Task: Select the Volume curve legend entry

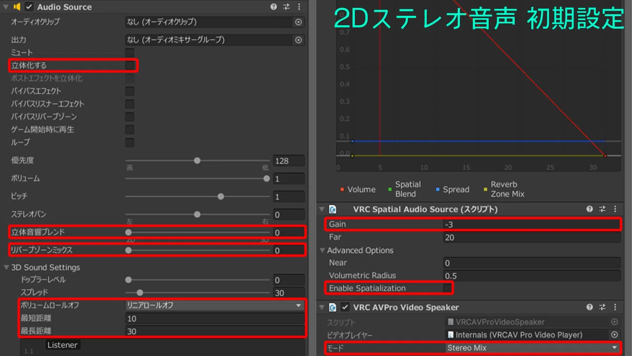Action: tap(358, 189)
